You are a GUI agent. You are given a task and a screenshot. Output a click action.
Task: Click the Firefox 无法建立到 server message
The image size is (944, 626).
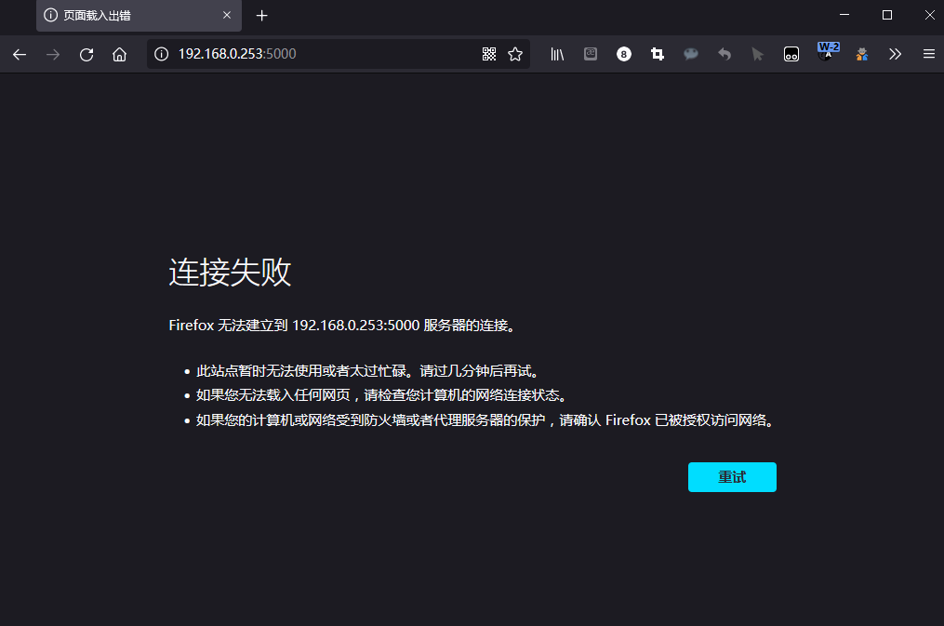343,326
